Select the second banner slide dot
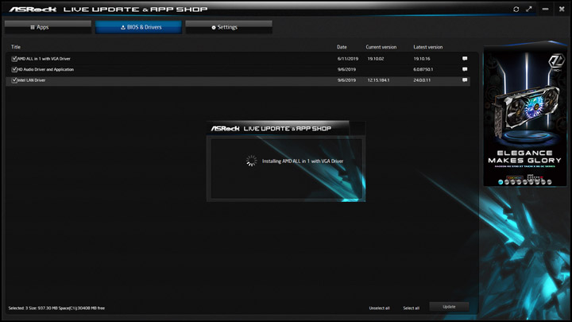572x322 pixels. 507,182
